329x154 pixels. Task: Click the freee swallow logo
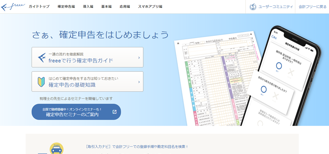pyautogui.click(x=13, y=7)
